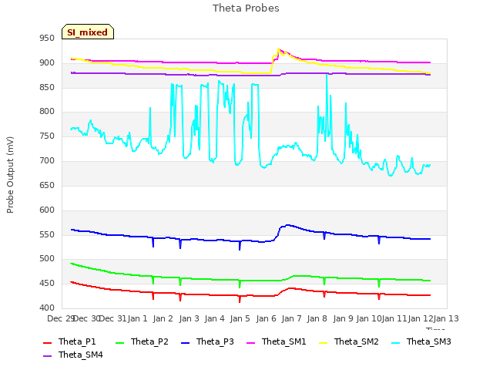Click the Jan 5 x-axis date label
Image resolution: width=493 pixels, height=370 pixels.
[240, 318]
